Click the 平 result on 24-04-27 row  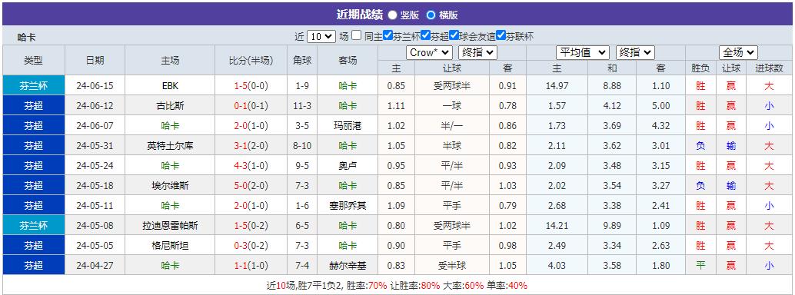click(700, 266)
